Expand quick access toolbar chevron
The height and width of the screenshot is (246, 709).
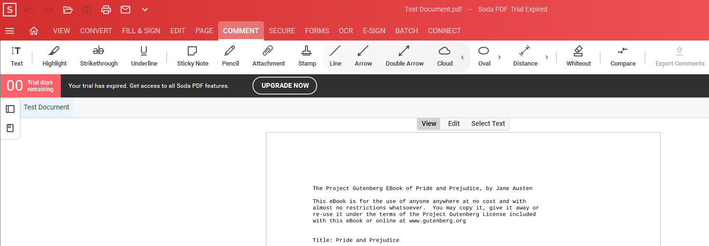pos(145,10)
